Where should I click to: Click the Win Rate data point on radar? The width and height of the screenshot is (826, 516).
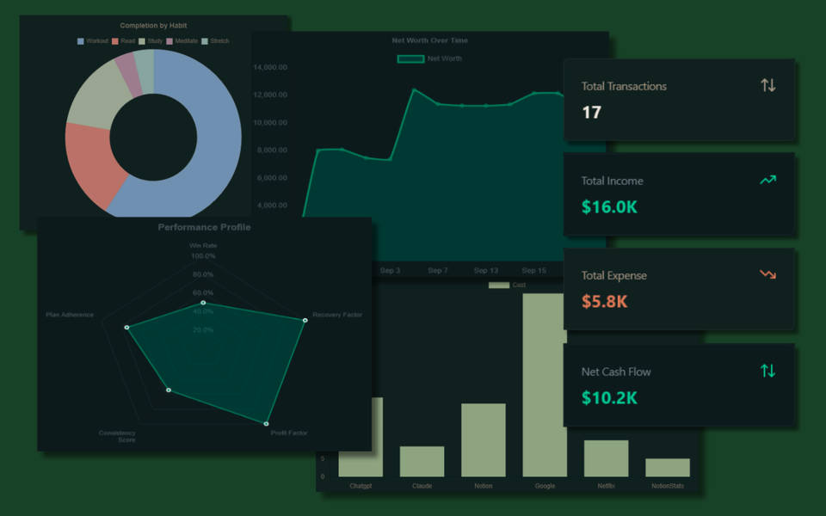(203, 303)
